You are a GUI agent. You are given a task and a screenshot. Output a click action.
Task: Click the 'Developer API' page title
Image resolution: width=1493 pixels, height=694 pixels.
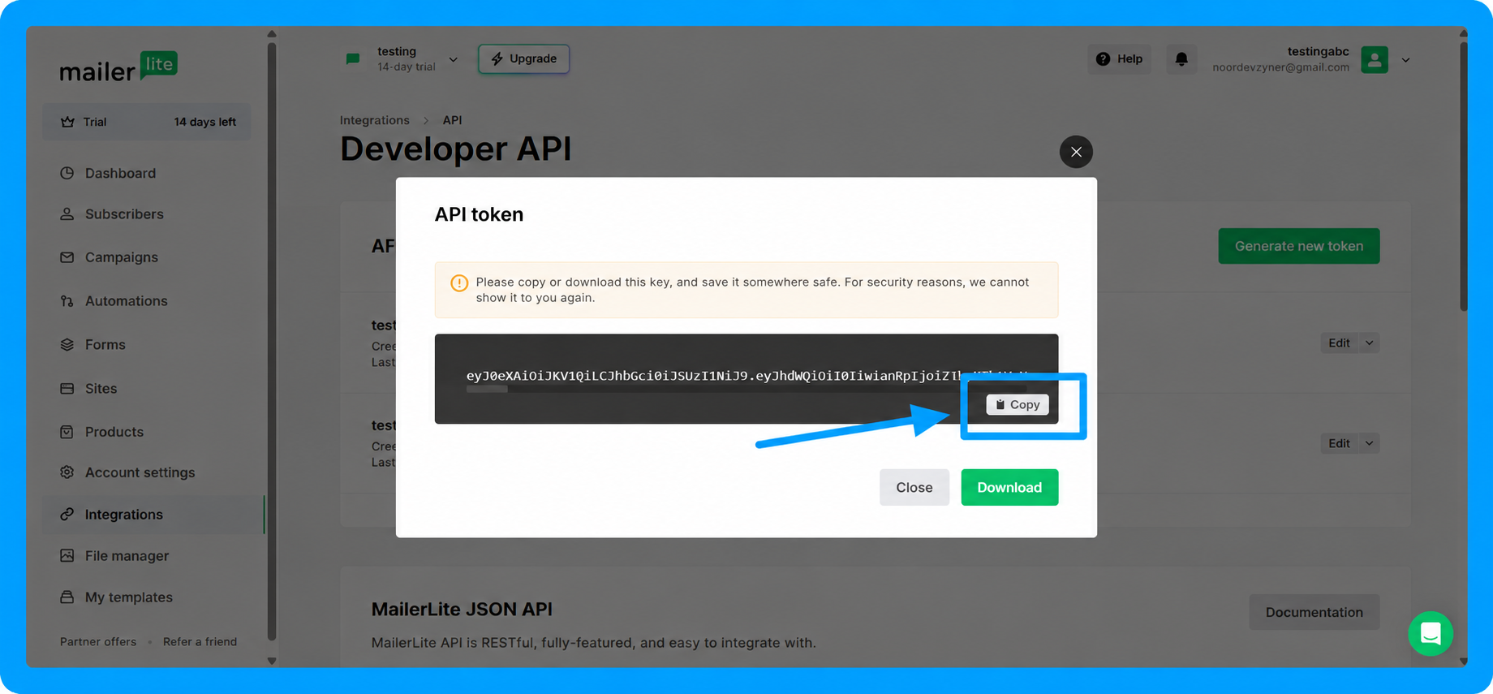456,149
